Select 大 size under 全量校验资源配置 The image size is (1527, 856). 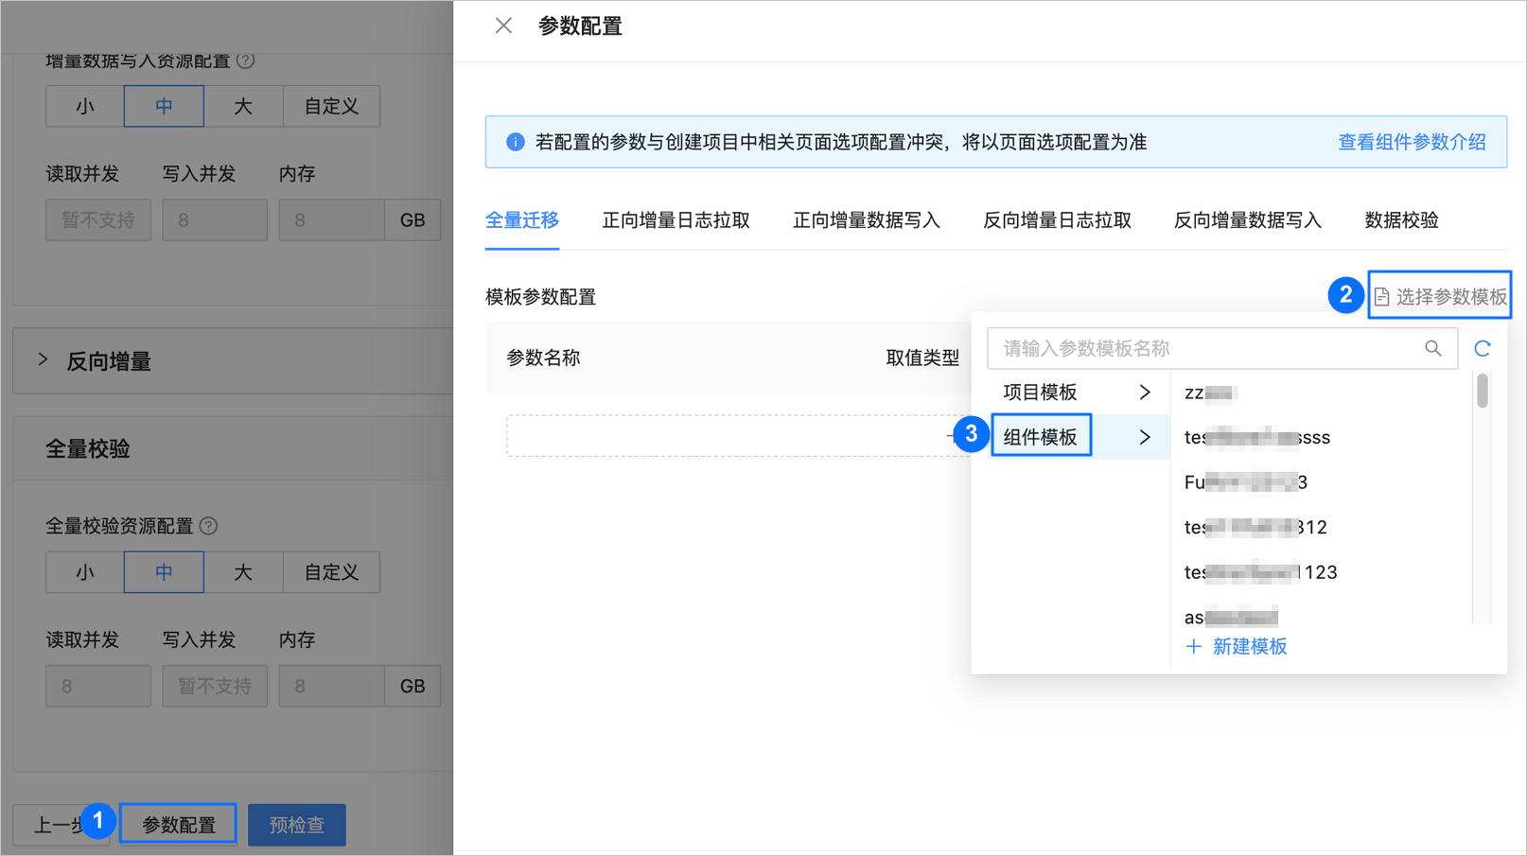tap(243, 572)
